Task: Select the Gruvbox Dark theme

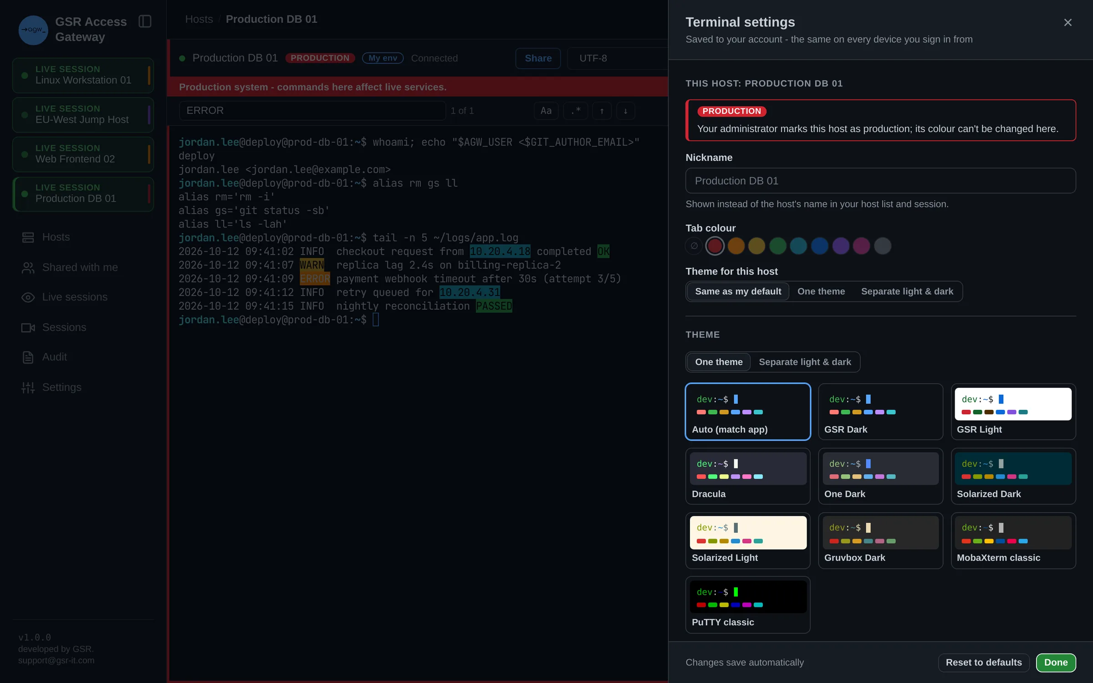Action: [x=880, y=540]
